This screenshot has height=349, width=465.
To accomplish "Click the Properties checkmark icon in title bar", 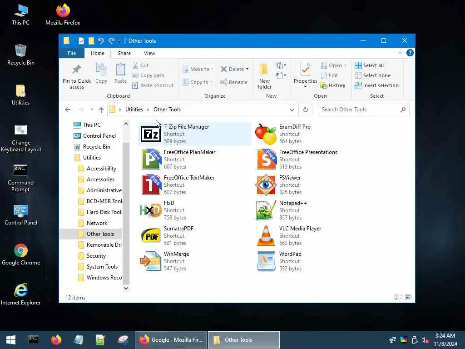I will click(x=81, y=41).
